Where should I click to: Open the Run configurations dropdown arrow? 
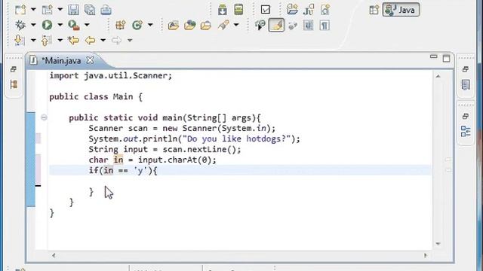(x=60, y=25)
